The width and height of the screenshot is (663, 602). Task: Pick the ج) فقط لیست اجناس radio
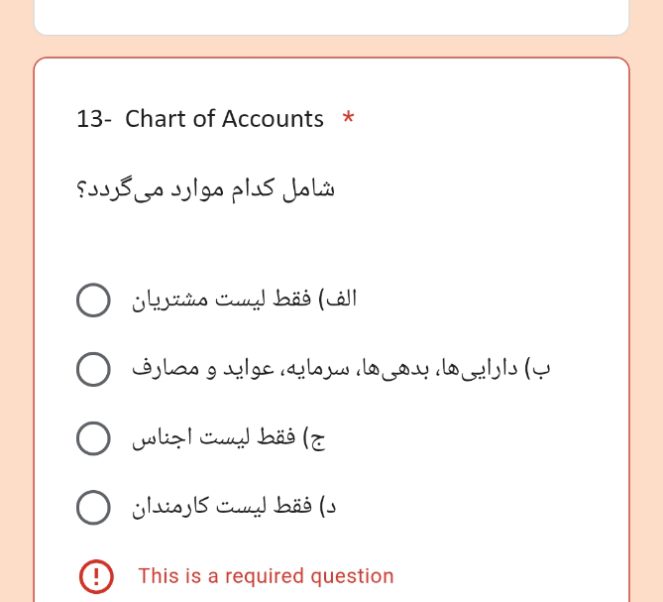pos(93,438)
